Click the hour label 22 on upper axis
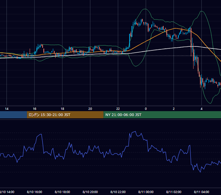The image size is (221, 195). 118,109
